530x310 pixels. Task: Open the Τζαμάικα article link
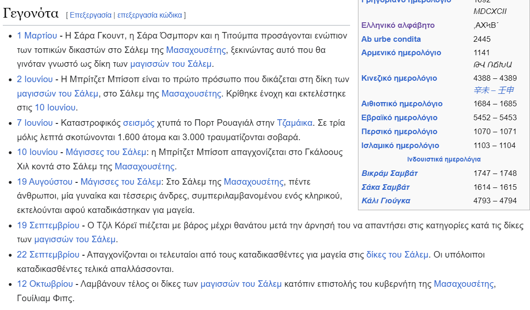(295, 123)
